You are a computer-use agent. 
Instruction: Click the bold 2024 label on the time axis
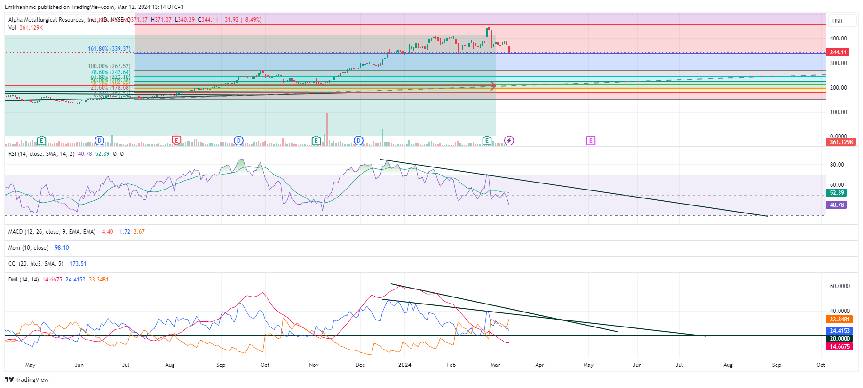point(404,365)
